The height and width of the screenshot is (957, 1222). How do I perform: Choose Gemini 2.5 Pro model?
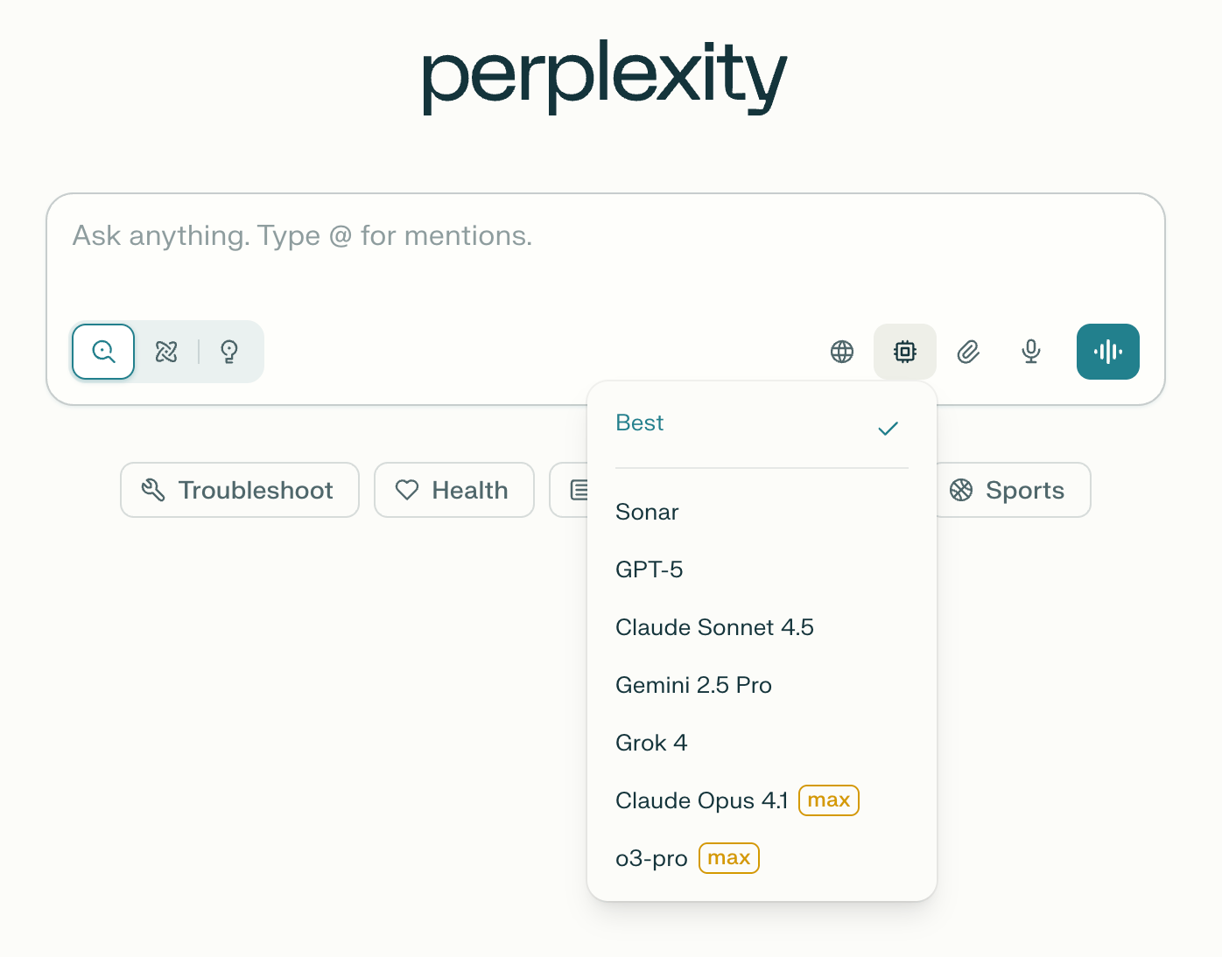click(x=693, y=686)
